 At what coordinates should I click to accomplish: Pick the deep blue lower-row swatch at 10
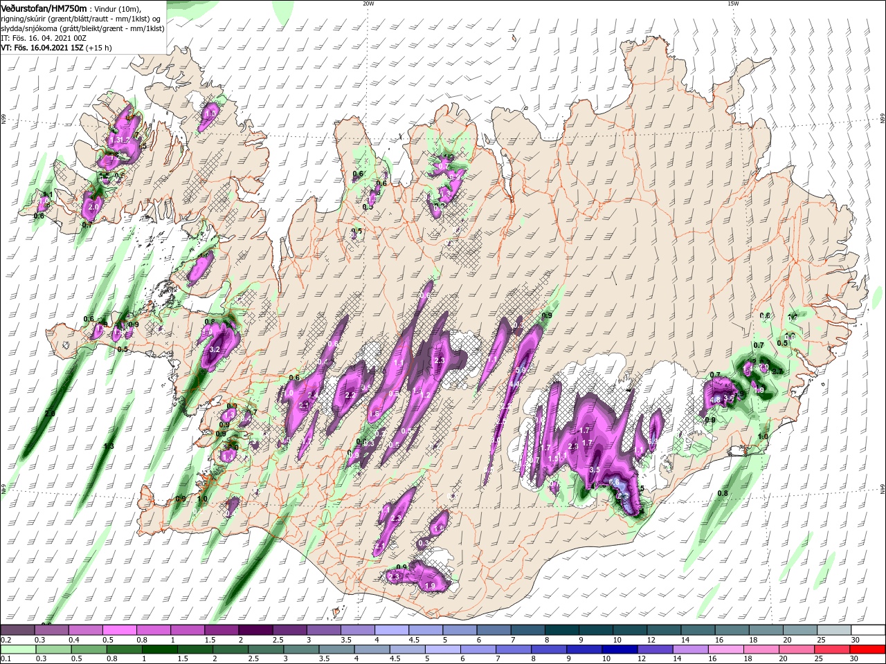pos(619,649)
